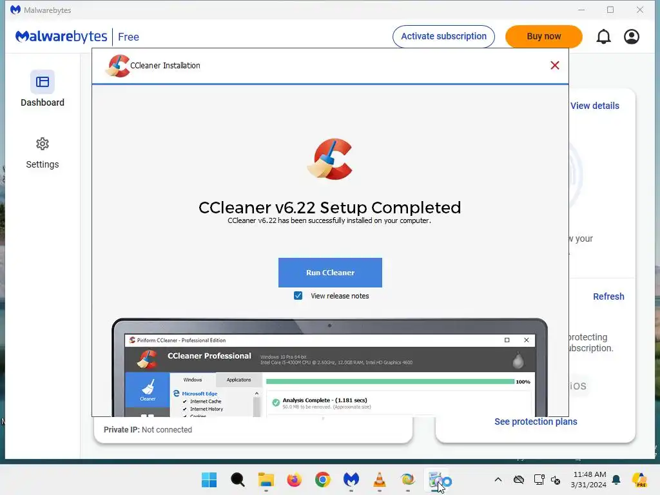
Task: Open VLC media player from the taskbar
Action: click(x=379, y=480)
